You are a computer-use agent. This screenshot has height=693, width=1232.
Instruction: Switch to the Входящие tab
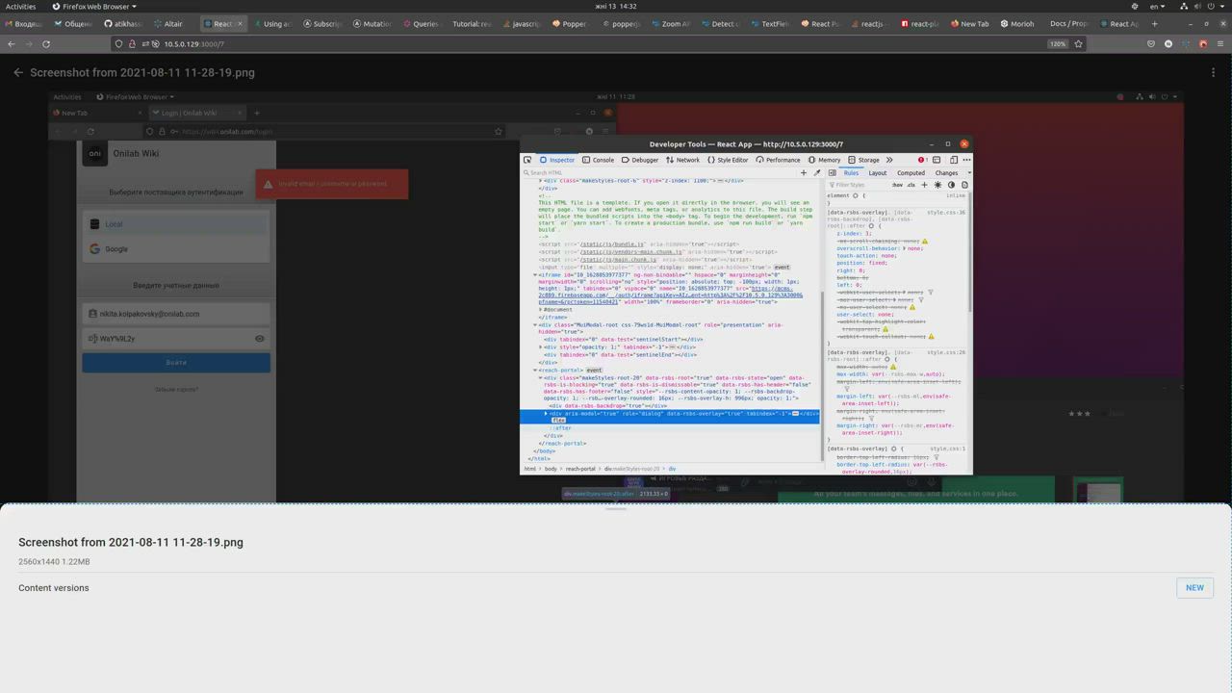(26, 23)
